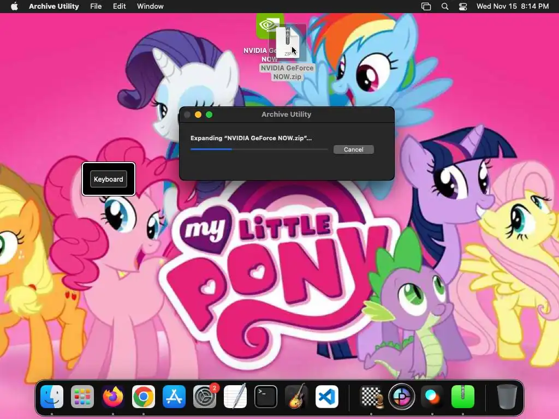This screenshot has height=419, width=559.
Task: Click the Archive Utility window title bar
Action: (287, 115)
